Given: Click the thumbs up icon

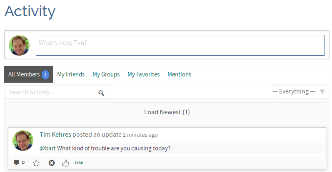Looking at the screenshot, I should pos(65,163).
